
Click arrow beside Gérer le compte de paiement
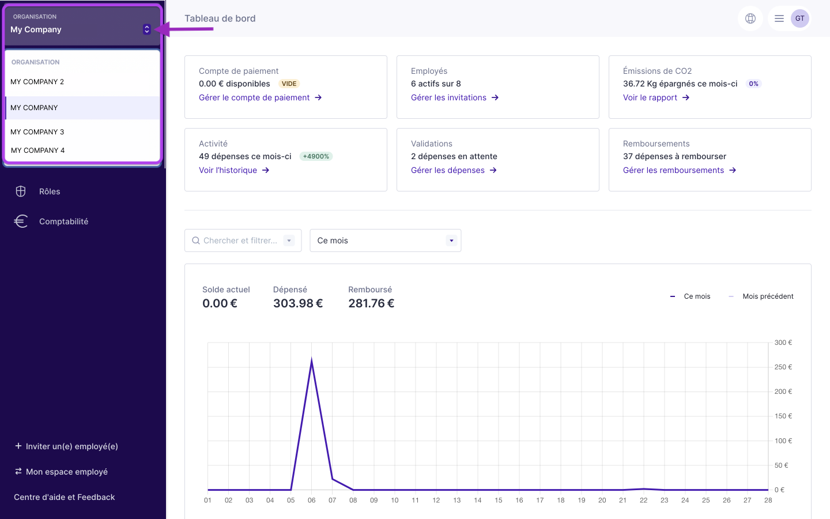[318, 97]
